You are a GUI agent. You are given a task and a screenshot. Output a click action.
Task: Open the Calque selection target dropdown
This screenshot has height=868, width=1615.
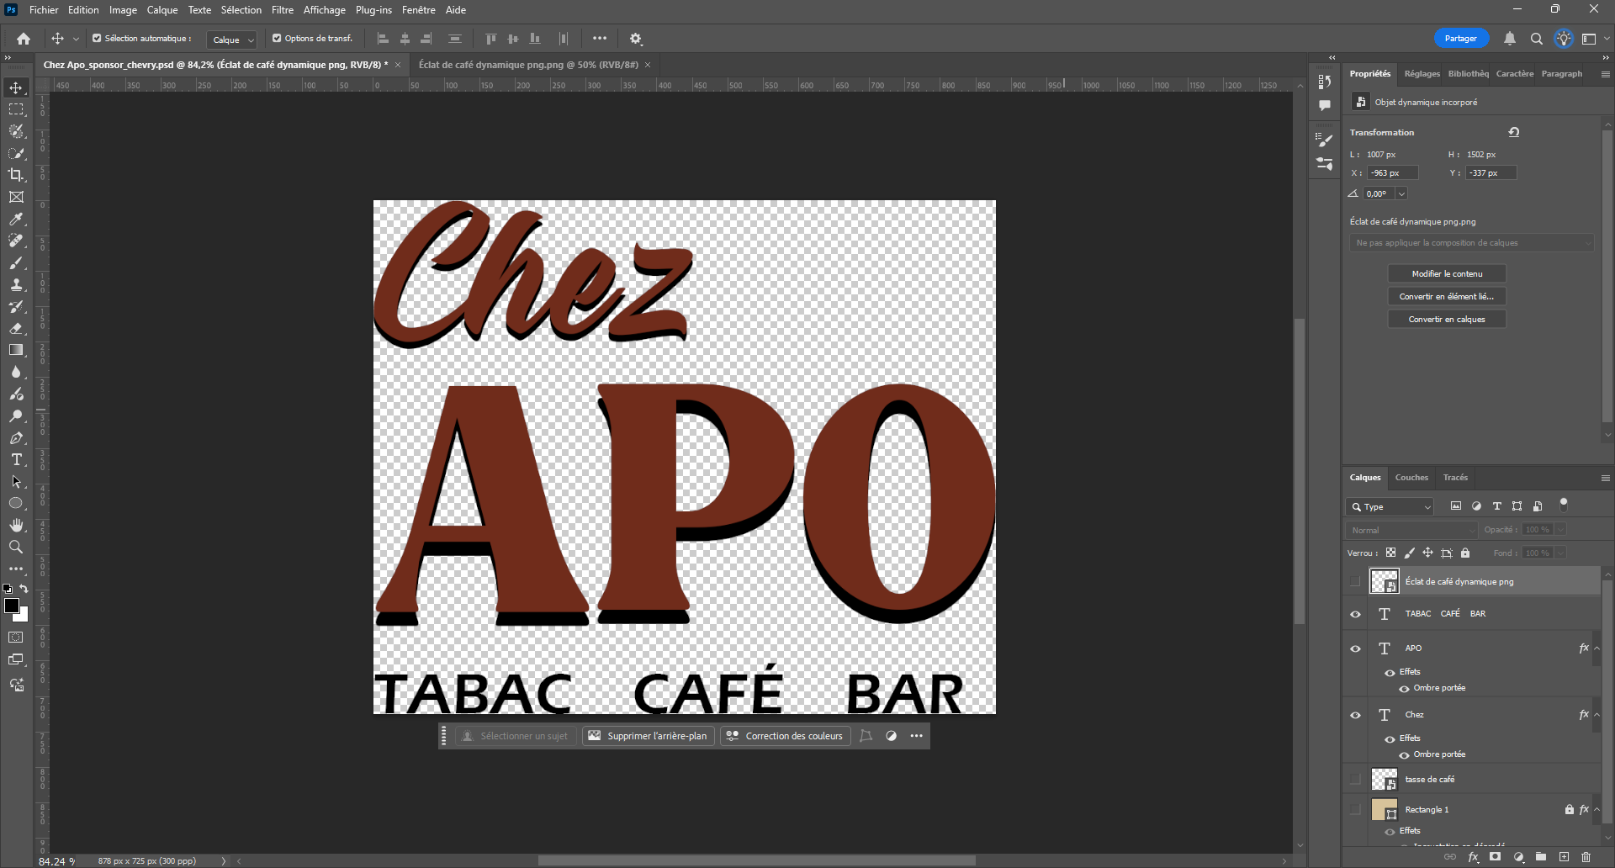tap(232, 40)
